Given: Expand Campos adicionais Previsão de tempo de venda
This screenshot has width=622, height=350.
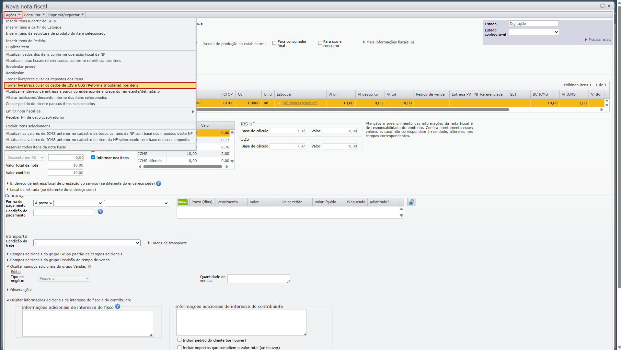Looking at the screenshot, I should pos(58,260).
